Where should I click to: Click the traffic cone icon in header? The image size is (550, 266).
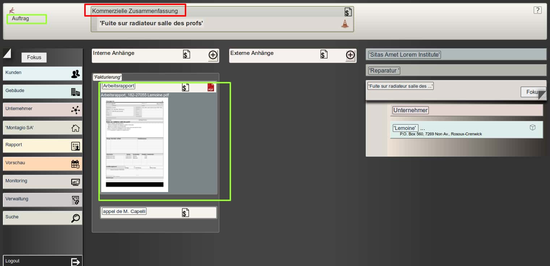coord(345,24)
